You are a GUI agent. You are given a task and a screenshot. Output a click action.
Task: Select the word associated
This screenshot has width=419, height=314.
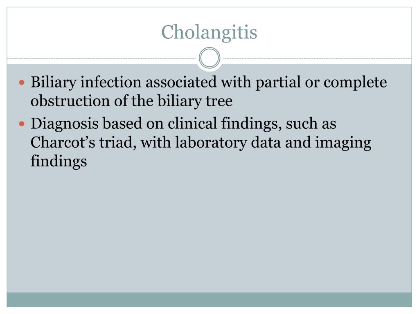coord(181,82)
